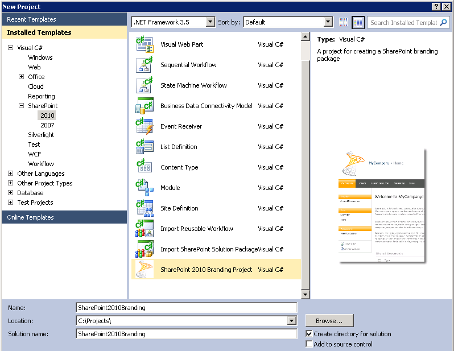Open the .NET Framework version dropdown
The height and width of the screenshot is (351, 454).
tap(210, 22)
